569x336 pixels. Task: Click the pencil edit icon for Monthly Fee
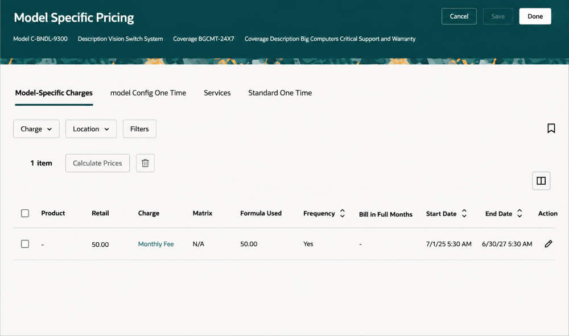tap(549, 244)
